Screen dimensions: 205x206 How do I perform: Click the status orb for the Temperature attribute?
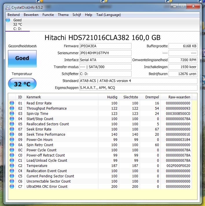point(12,166)
